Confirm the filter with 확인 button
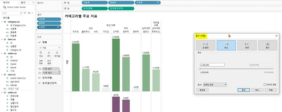282x112 pixels. point(243,90)
